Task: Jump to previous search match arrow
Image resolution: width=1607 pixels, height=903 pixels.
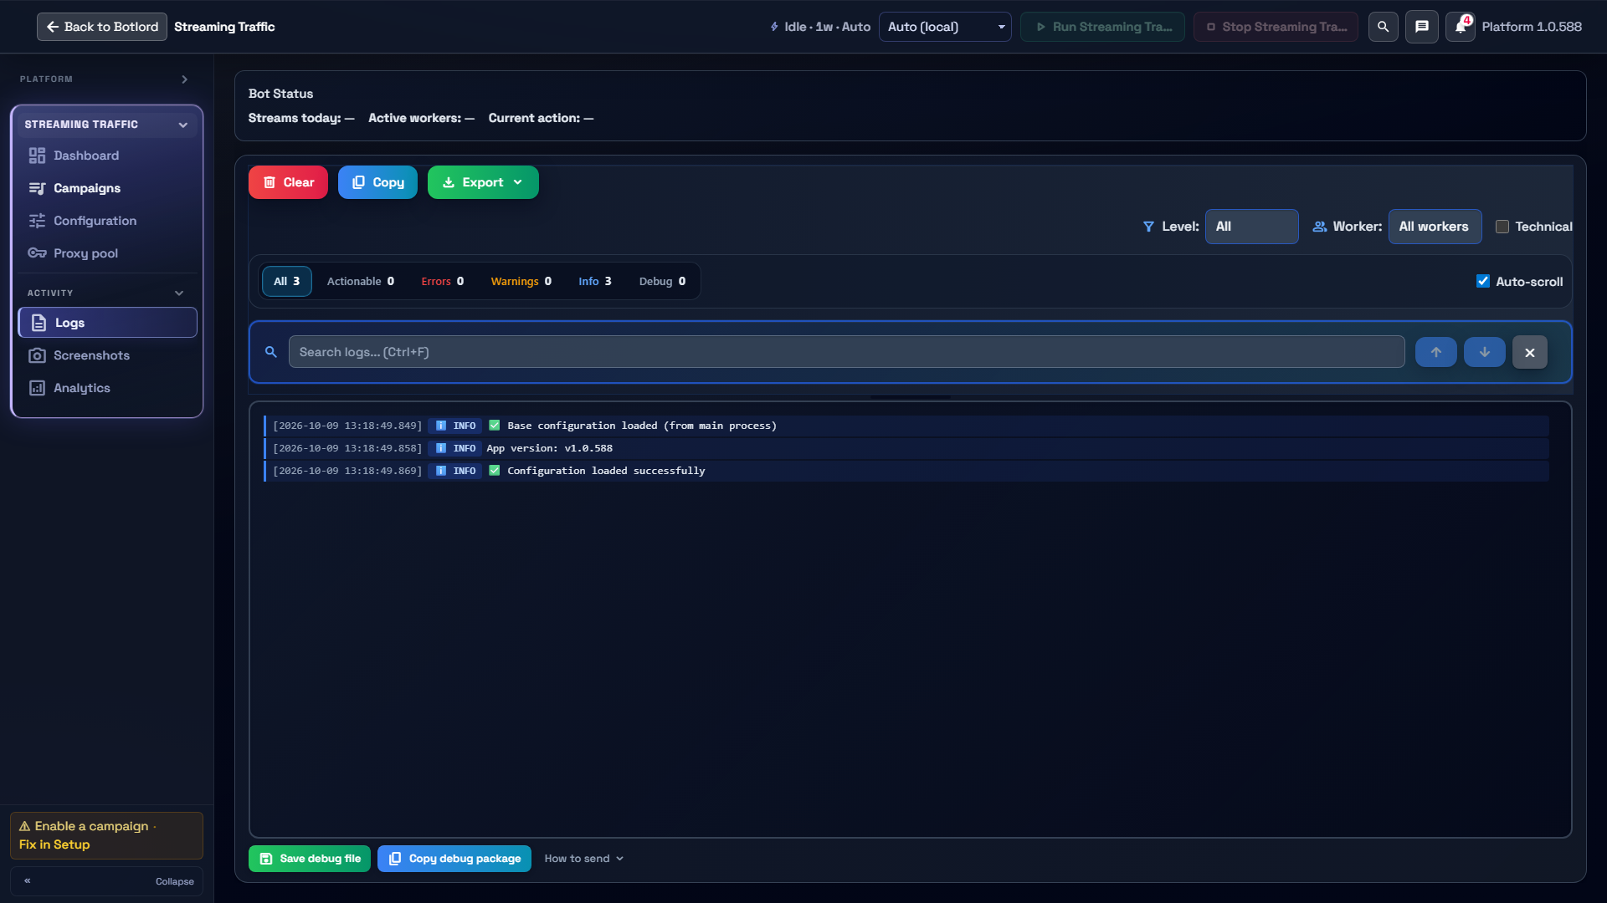Action: pos(1436,352)
